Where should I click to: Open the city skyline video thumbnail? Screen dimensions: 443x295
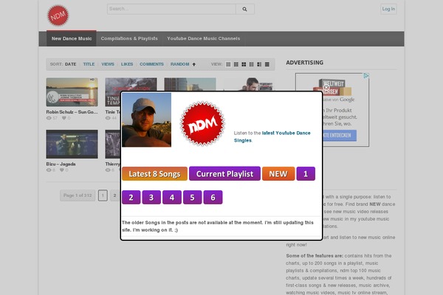tap(190, 84)
